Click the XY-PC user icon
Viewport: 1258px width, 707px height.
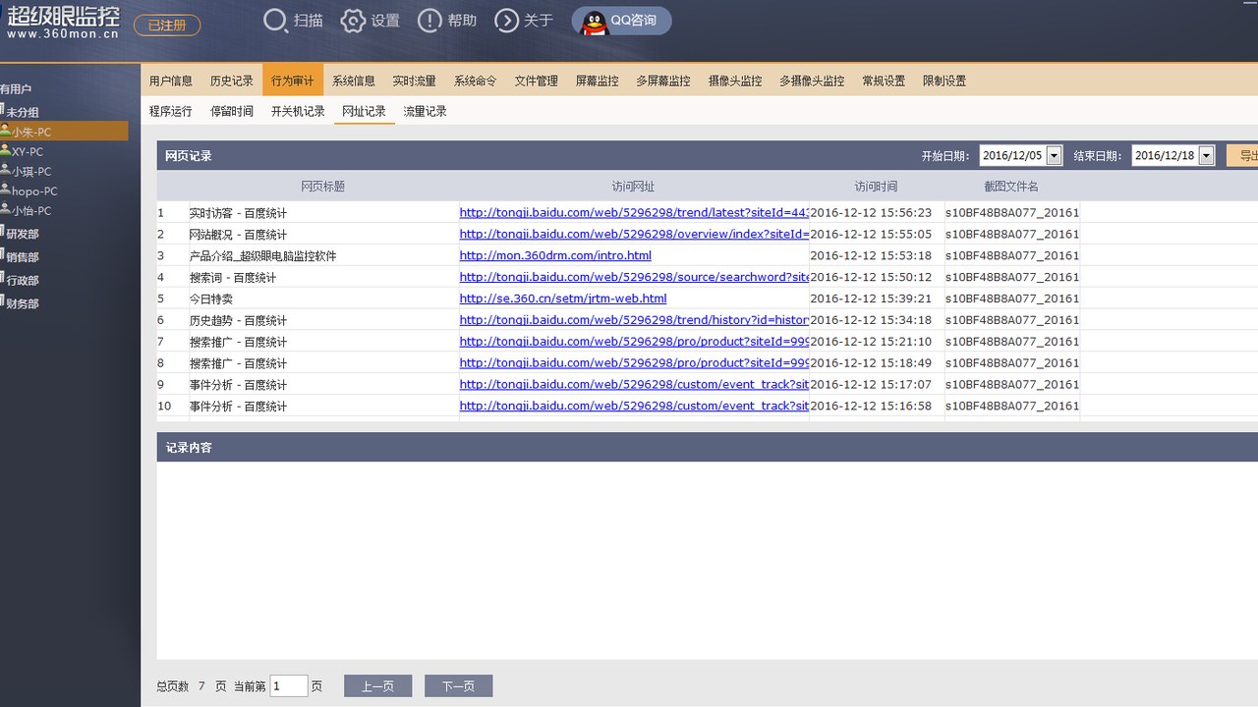pos(5,150)
